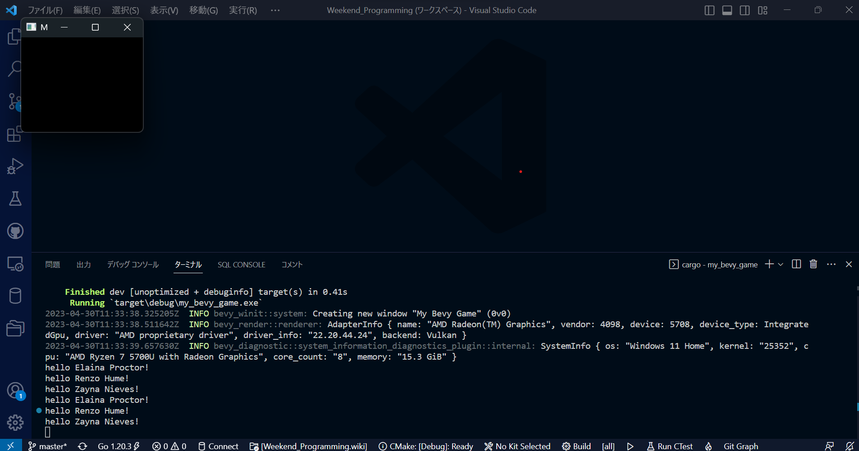The width and height of the screenshot is (859, 451).
Task: Click No Kit Selected status item
Action: tap(517, 446)
